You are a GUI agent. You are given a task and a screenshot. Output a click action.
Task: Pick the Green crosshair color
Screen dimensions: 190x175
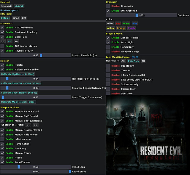tap(126, 23)
